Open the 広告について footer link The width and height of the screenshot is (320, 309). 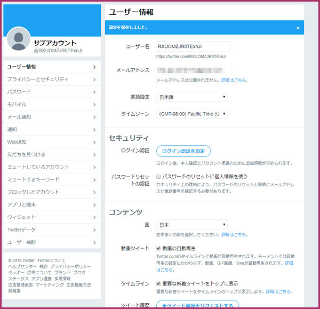pyautogui.click(x=39, y=273)
